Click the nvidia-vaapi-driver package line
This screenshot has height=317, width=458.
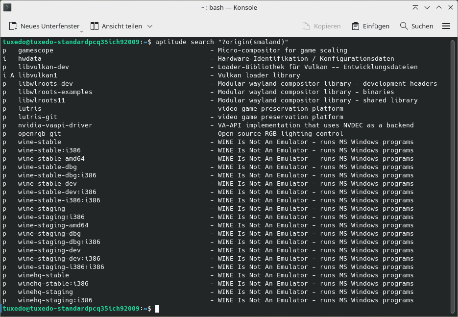click(x=208, y=125)
